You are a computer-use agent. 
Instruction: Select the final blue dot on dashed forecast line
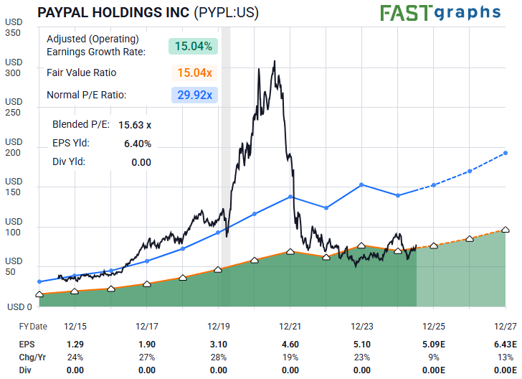tap(506, 153)
